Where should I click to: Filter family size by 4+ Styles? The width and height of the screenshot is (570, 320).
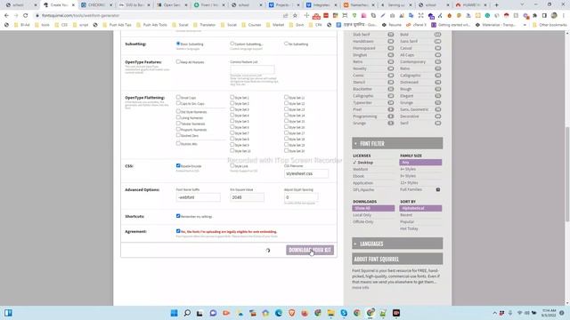click(x=408, y=169)
